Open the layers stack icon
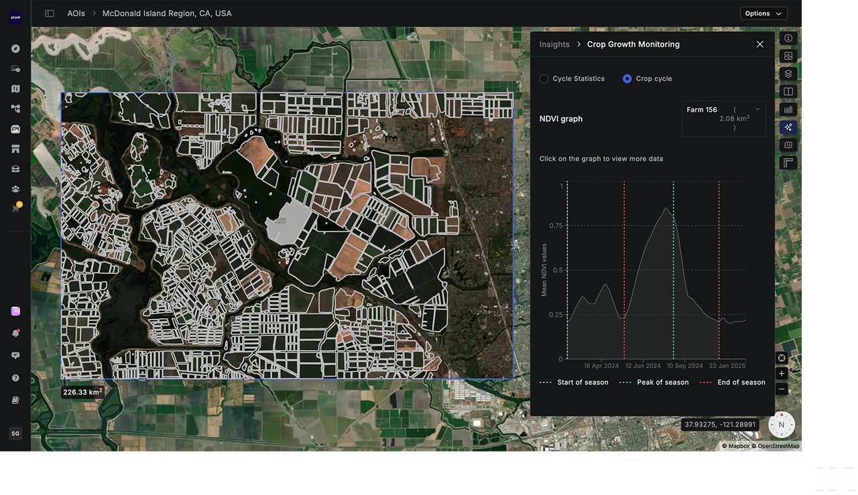This screenshot has width=858, height=495. 788,74
